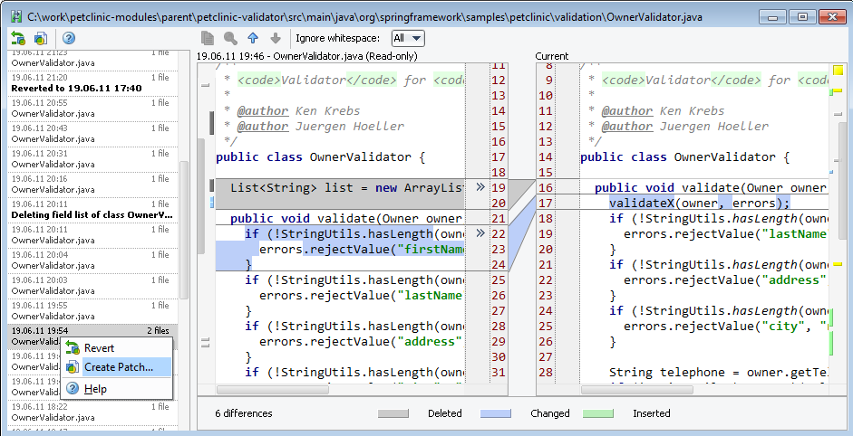853x436 pixels.
Task: Click line number 28 in the Current gutter
Action: point(546,373)
